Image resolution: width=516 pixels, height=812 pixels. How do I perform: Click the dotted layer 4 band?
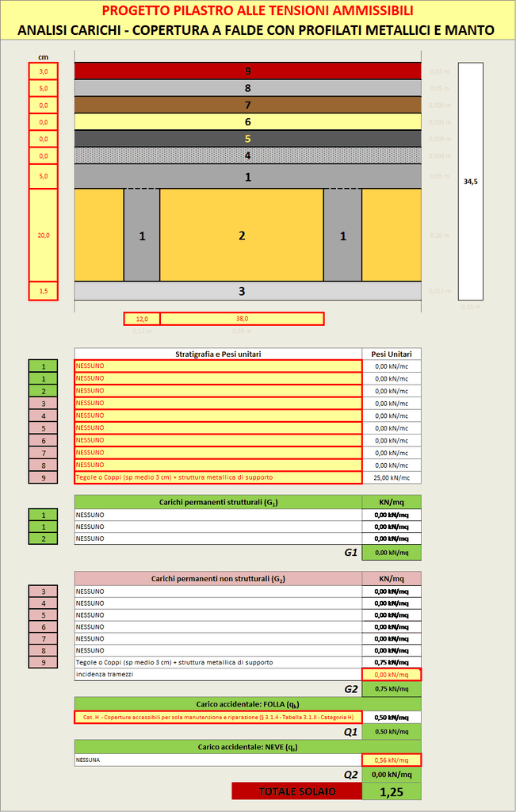click(247, 155)
